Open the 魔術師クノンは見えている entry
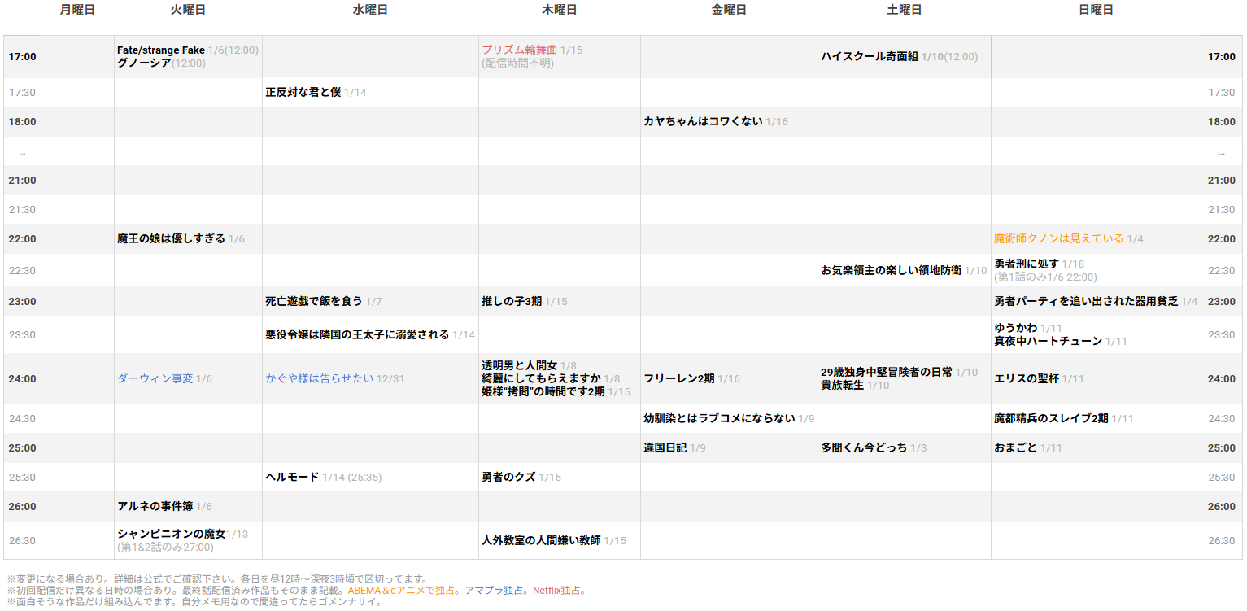Image resolution: width=1247 pixels, height=611 pixels. click(x=1057, y=238)
